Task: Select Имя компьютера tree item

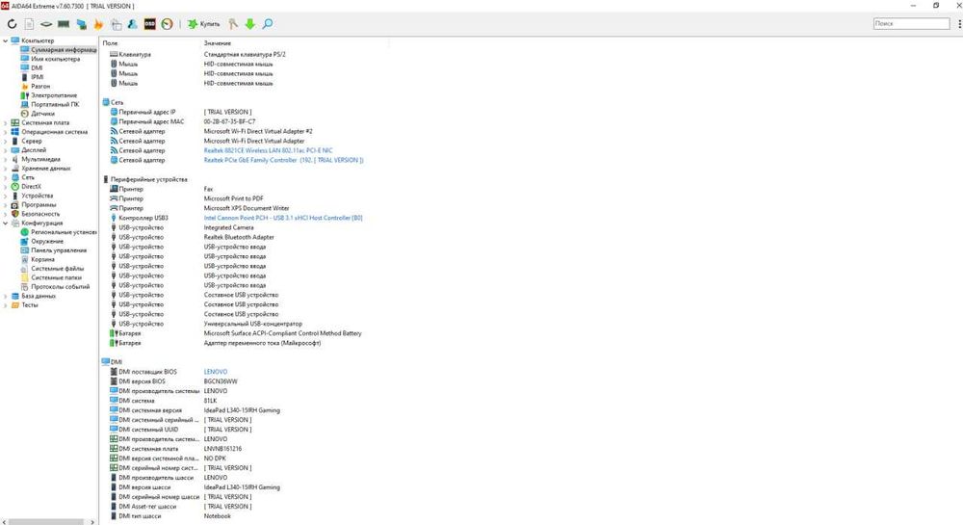Action: pos(55,59)
